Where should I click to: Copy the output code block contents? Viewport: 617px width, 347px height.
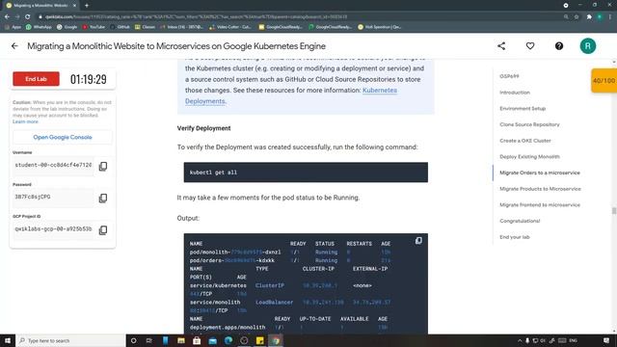pos(418,240)
